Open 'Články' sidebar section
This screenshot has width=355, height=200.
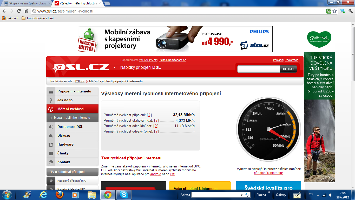tap(73, 153)
